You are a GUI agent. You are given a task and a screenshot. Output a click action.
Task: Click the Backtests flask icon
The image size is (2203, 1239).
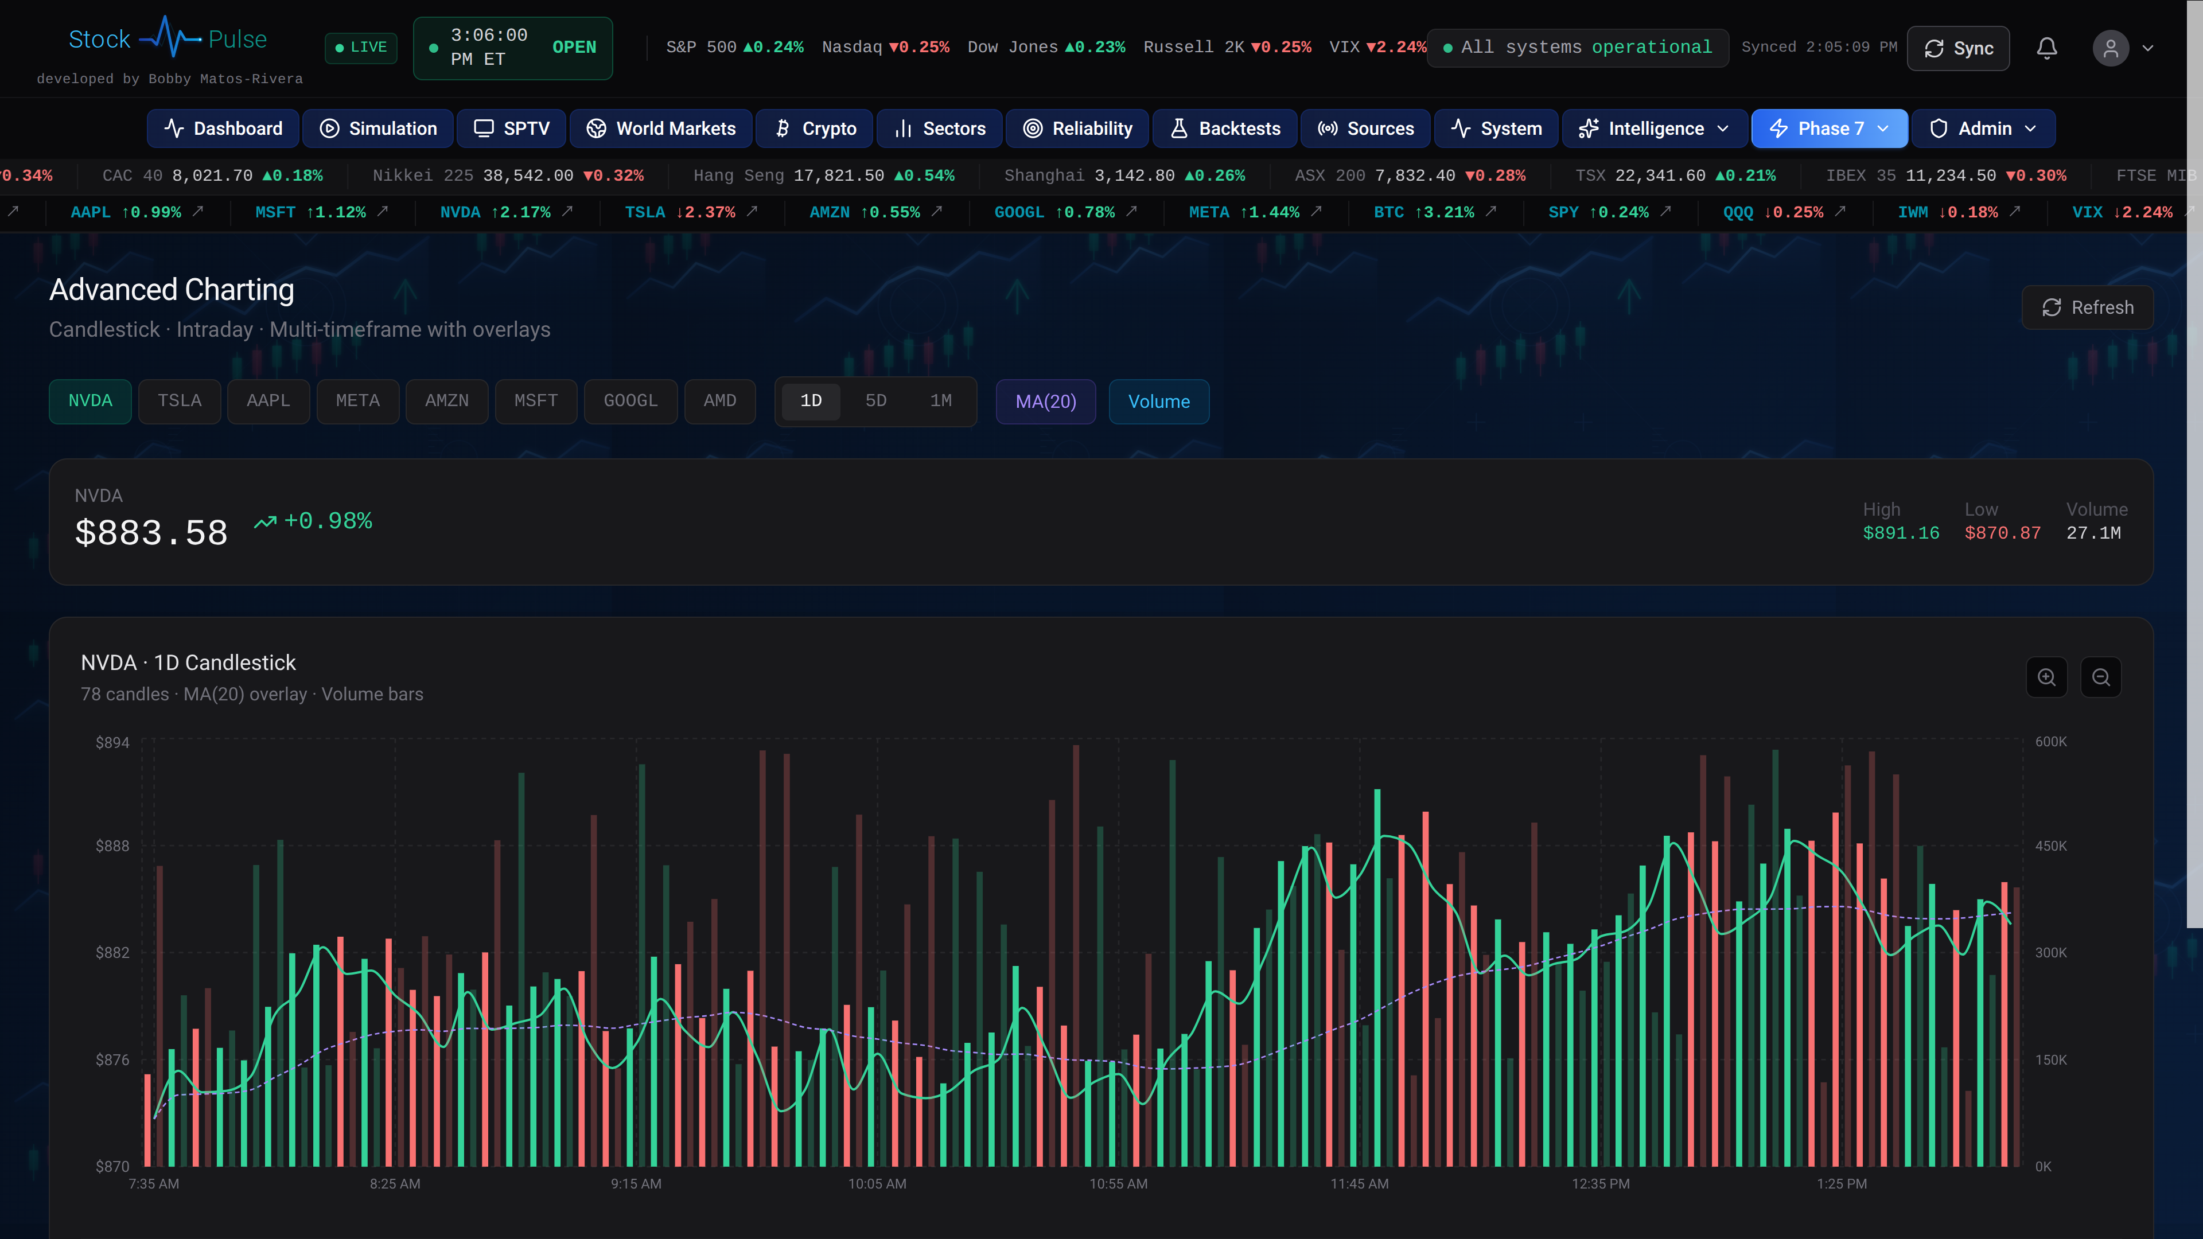[x=1178, y=128]
